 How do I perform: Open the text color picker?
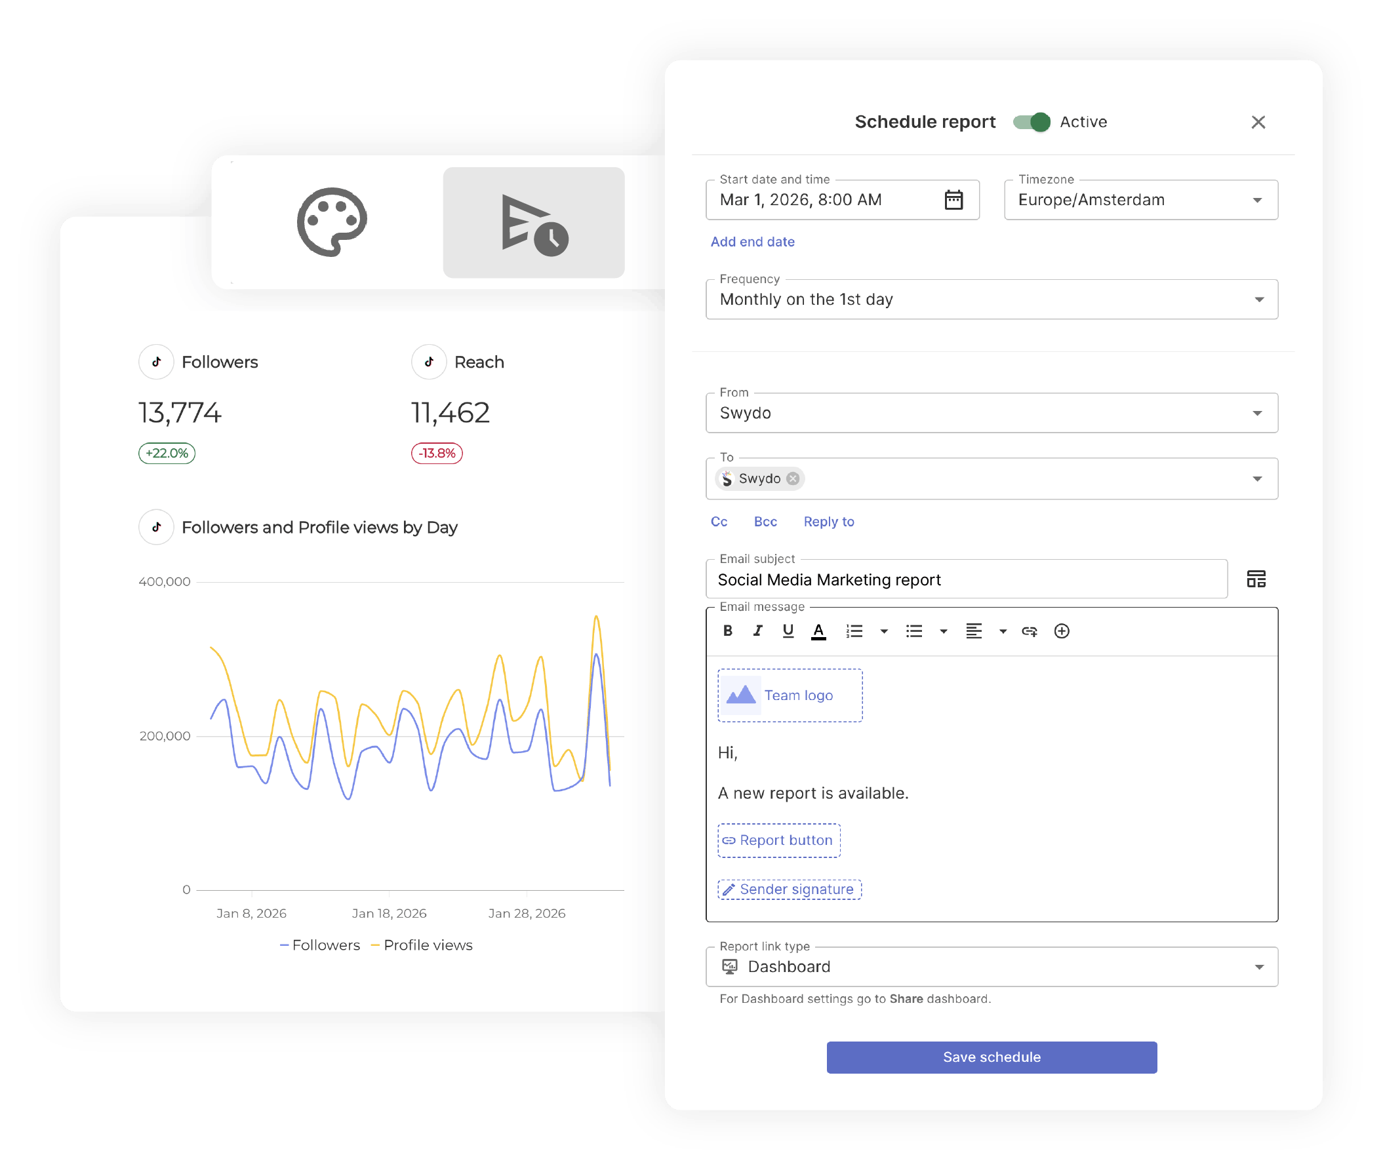click(818, 631)
